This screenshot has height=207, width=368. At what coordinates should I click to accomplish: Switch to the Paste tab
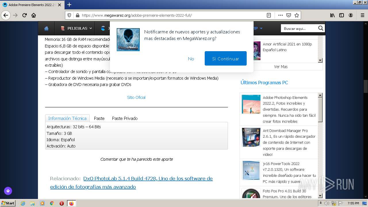(x=99, y=118)
